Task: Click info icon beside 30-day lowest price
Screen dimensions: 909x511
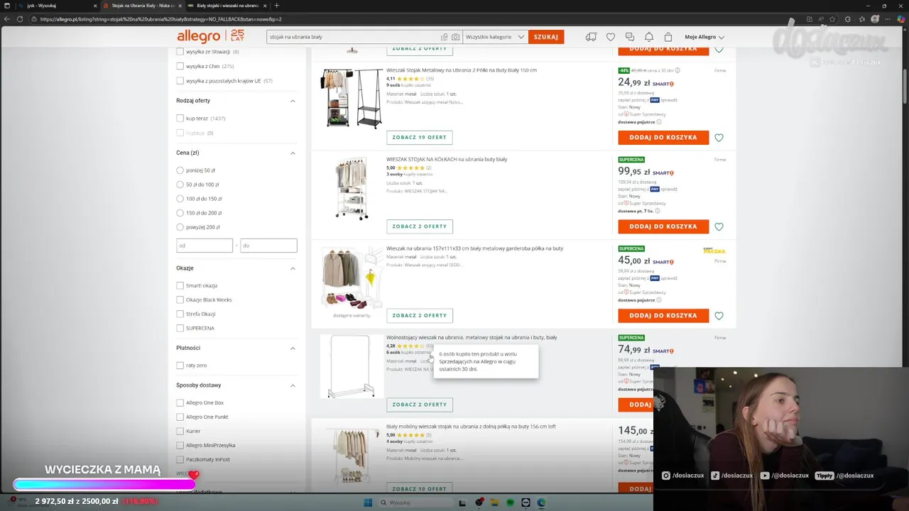Action: pos(677,70)
